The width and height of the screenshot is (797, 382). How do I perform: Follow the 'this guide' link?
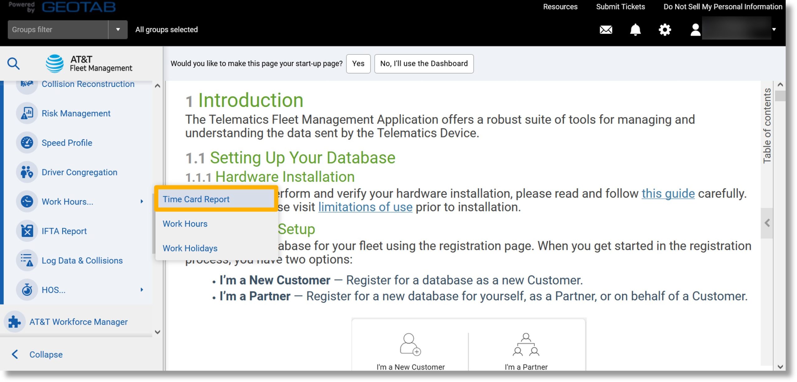(668, 193)
